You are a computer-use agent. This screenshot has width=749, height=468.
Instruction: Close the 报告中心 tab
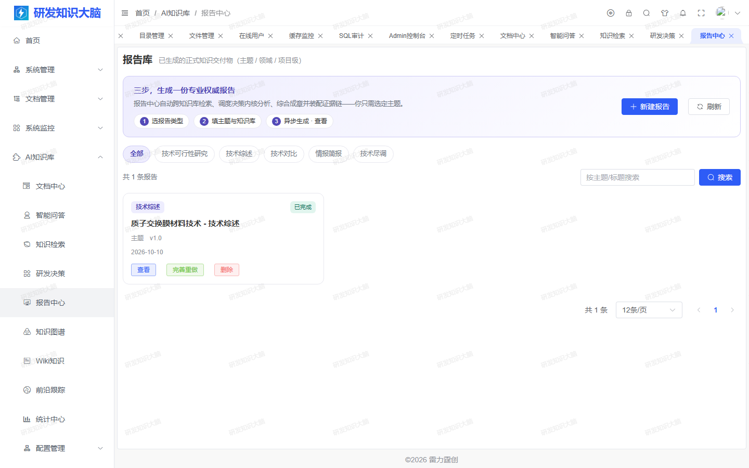click(x=731, y=36)
